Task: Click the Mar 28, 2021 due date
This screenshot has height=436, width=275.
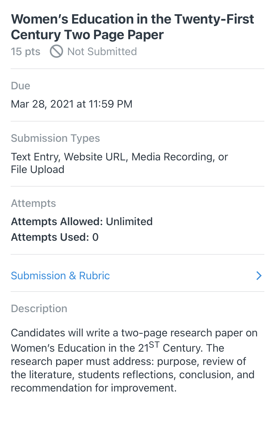Action: (x=71, y=104)
